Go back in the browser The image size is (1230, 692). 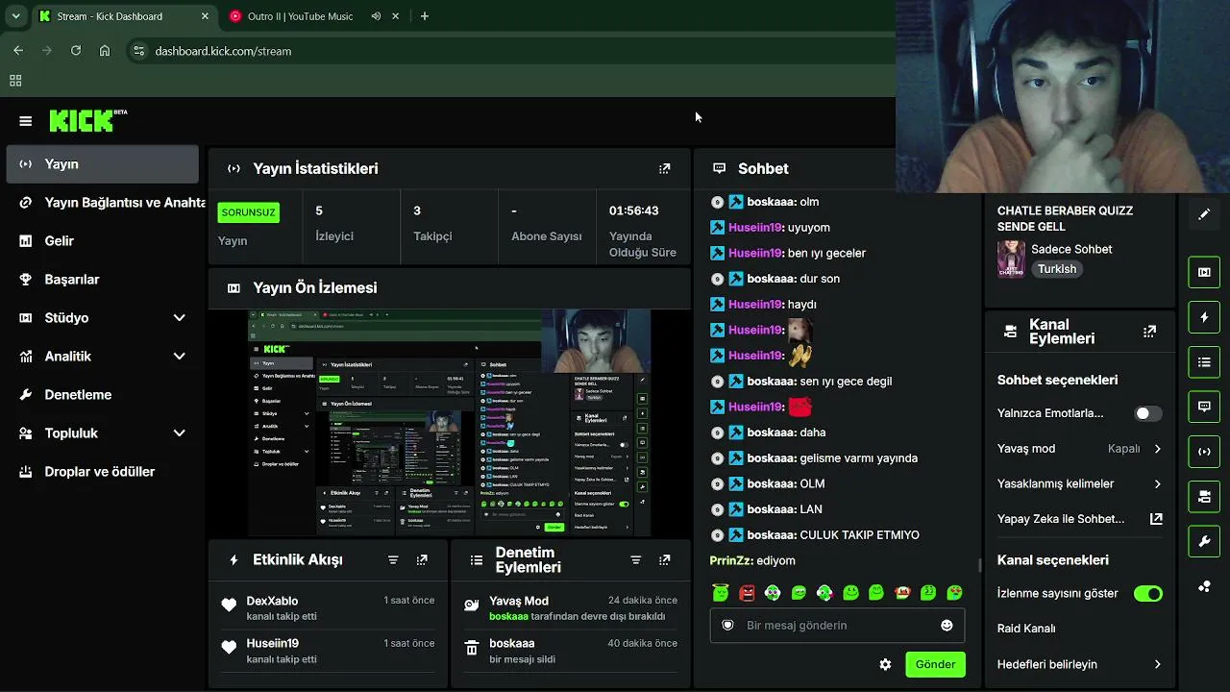click(18, 51)
